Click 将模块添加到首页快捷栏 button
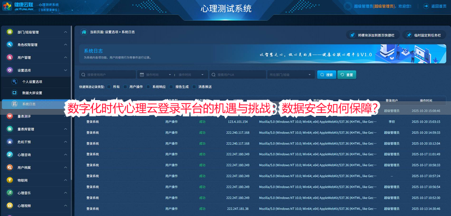 373,35
